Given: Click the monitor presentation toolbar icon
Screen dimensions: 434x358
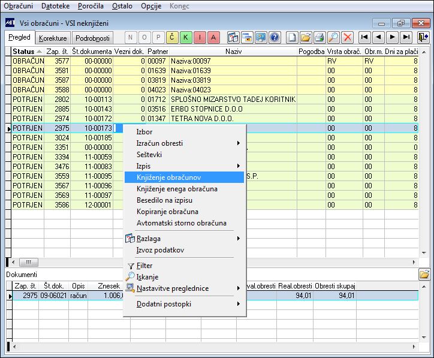Looking at the screenshot, I should tap(261, 37).
